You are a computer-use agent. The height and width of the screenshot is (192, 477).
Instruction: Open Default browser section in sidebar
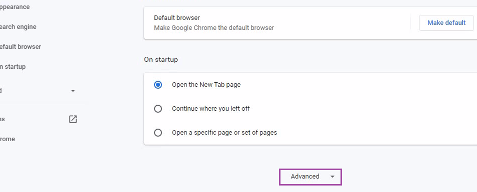click(20, 47)
